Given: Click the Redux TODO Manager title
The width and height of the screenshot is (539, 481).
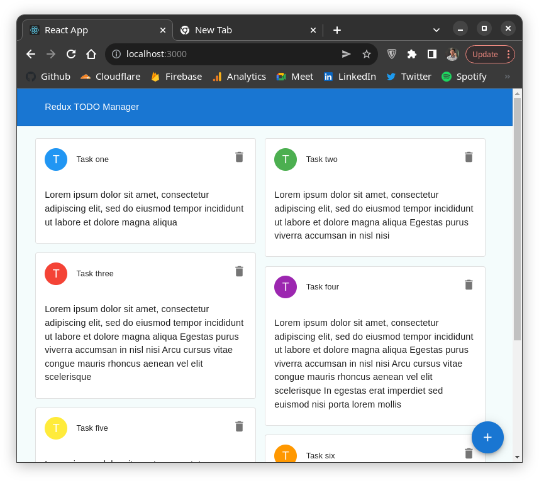Looking at the screenshot, I should [x=92, y=107].
